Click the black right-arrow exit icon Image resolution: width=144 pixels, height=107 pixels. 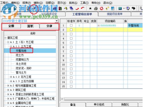click(133, 8)
